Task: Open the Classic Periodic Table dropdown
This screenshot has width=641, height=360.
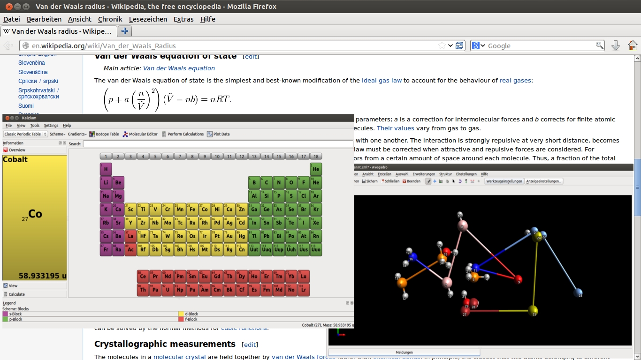Action: tap(25, 134)
